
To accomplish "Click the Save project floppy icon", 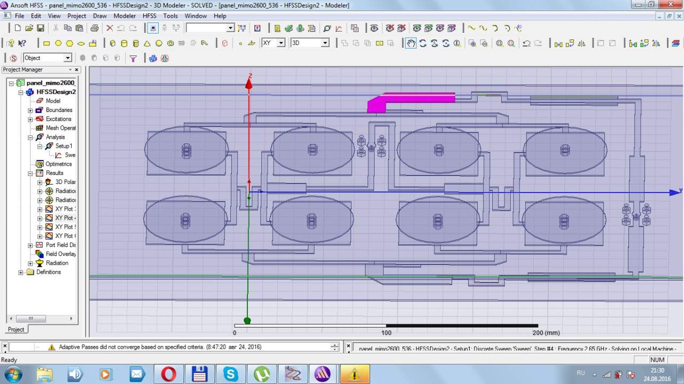I will 41,28.
